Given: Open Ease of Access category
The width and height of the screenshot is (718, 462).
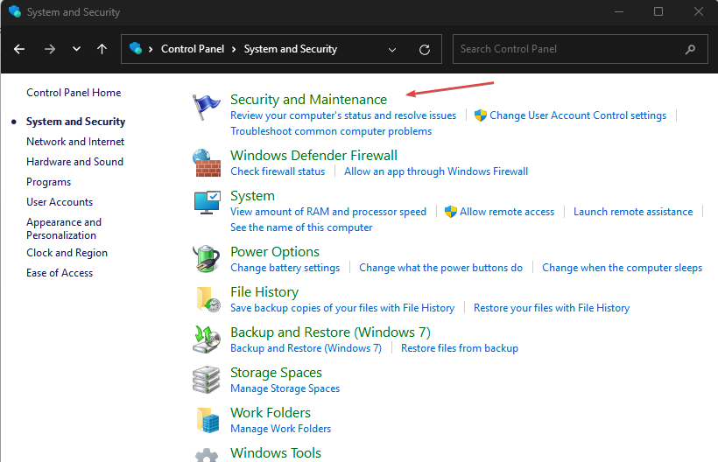Looking at the screenshot, I should point(60,273).
